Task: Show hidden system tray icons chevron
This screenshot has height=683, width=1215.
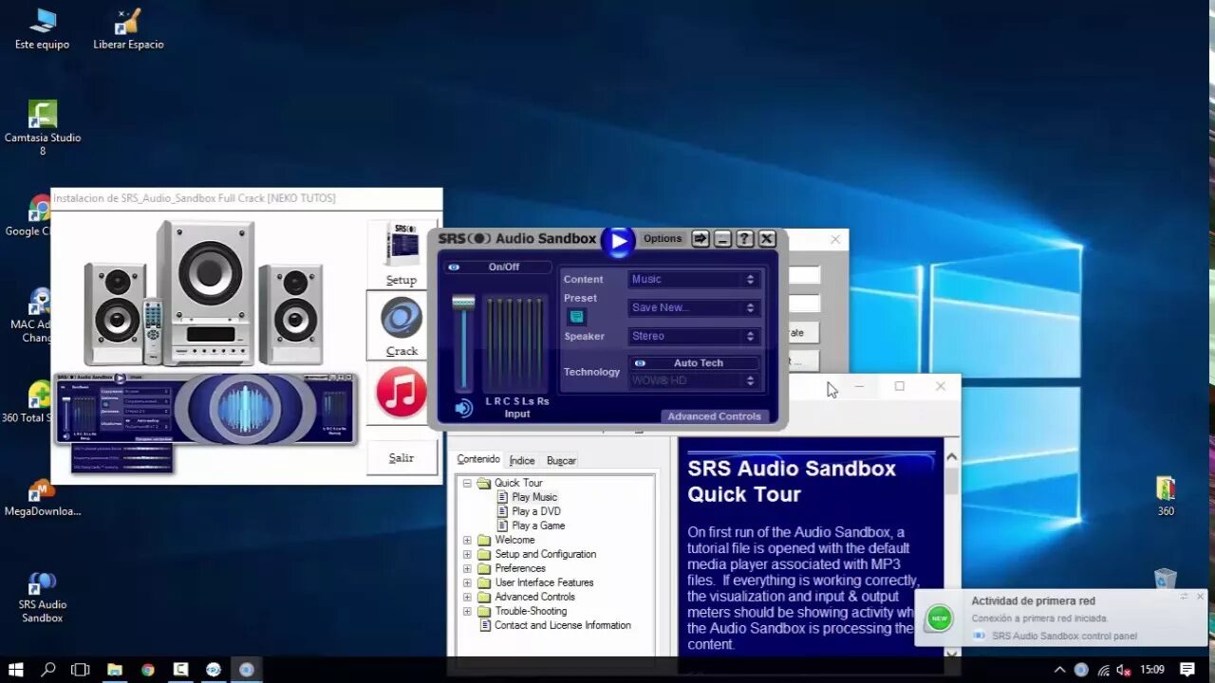Action: click(x=1060, y=670)
